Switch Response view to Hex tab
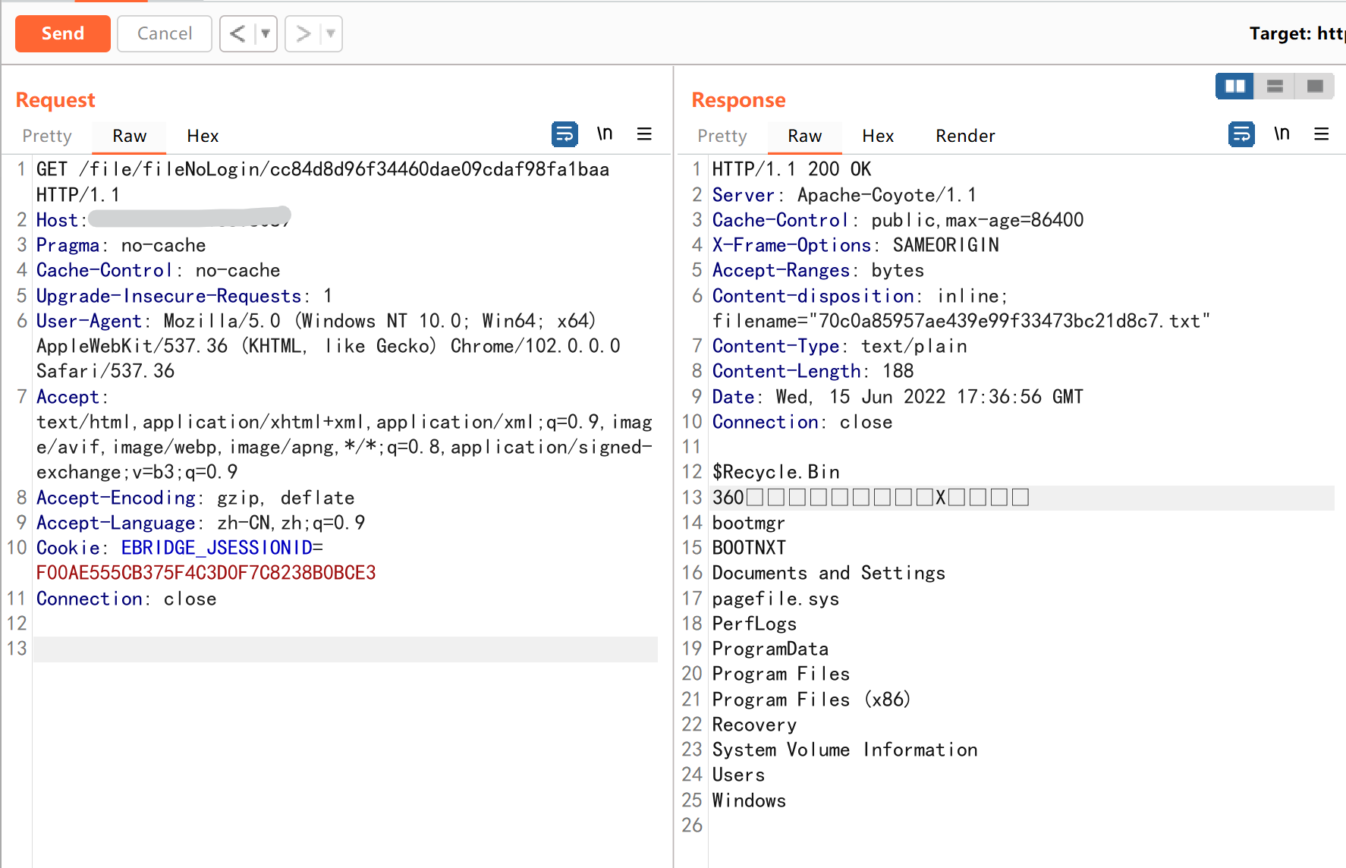1346x868 pixels. coord(878,136)
